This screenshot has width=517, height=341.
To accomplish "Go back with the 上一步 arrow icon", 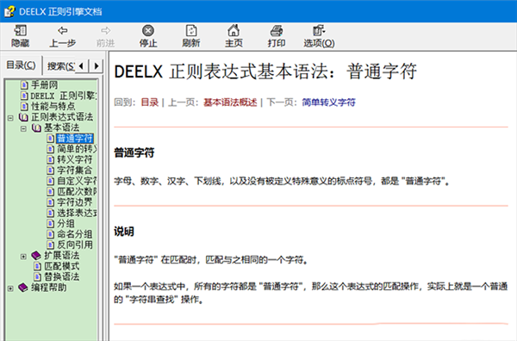I will tap(62, 31).
